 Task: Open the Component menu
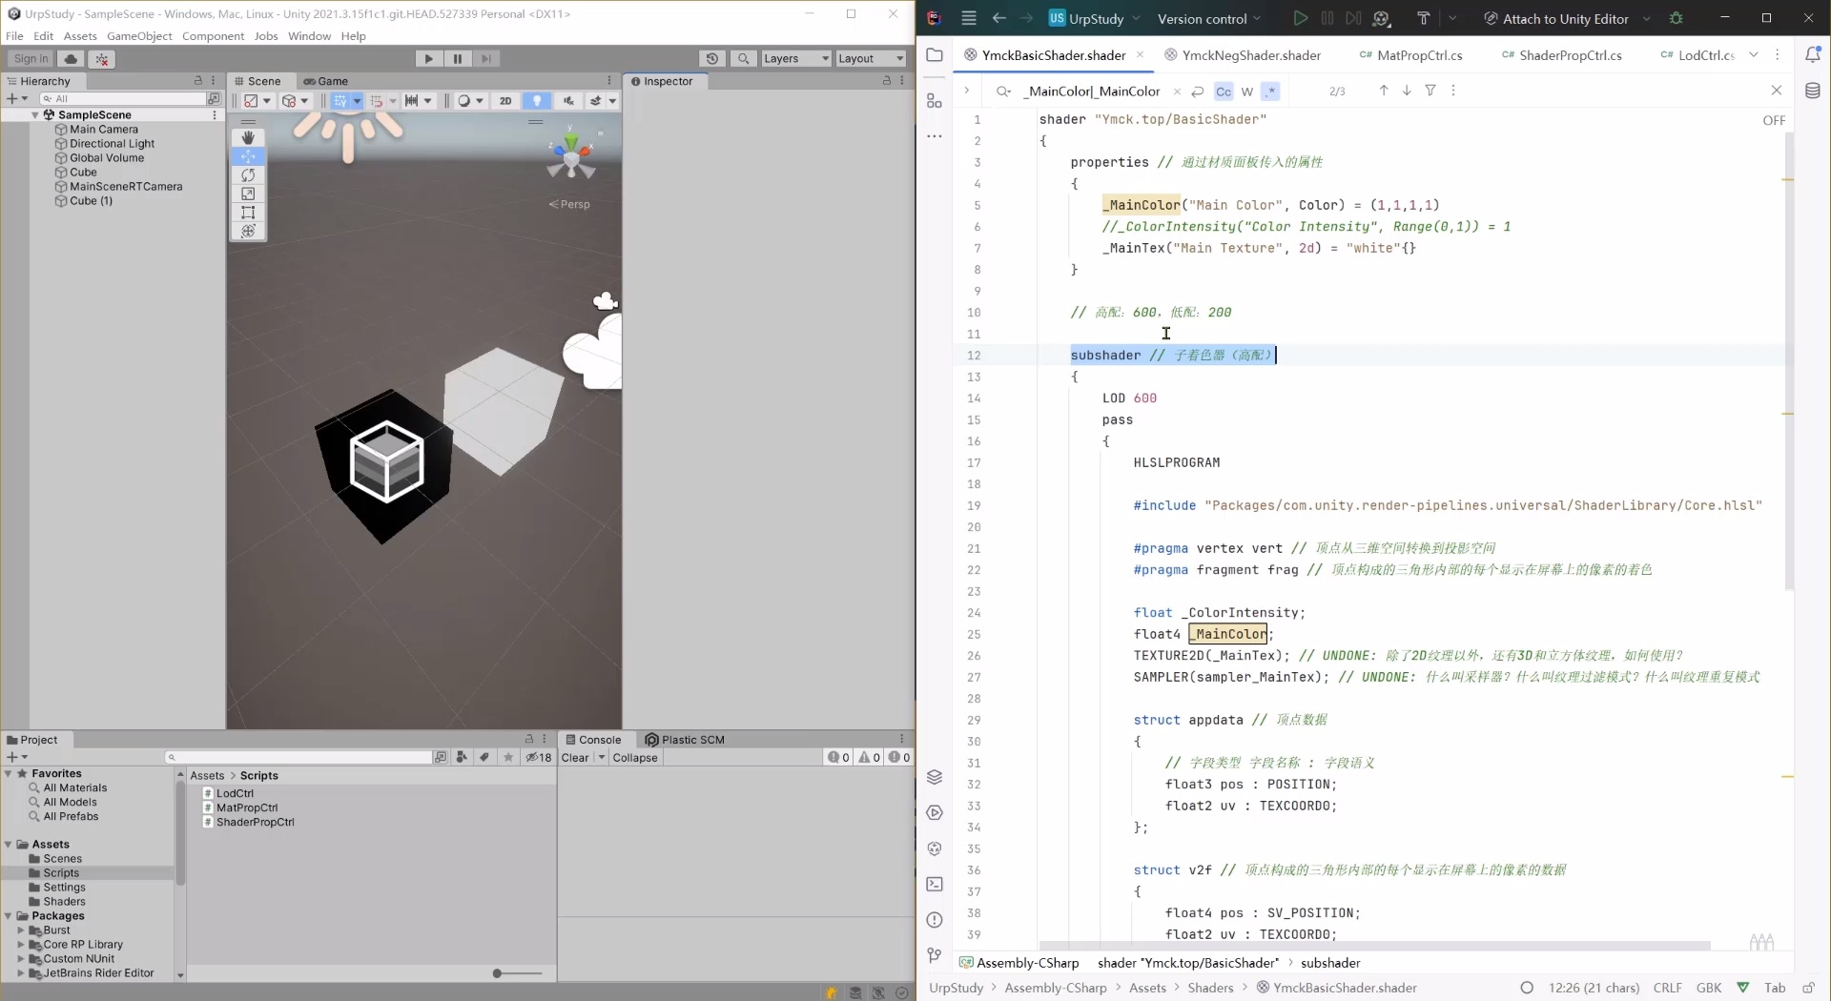[213, 36]
